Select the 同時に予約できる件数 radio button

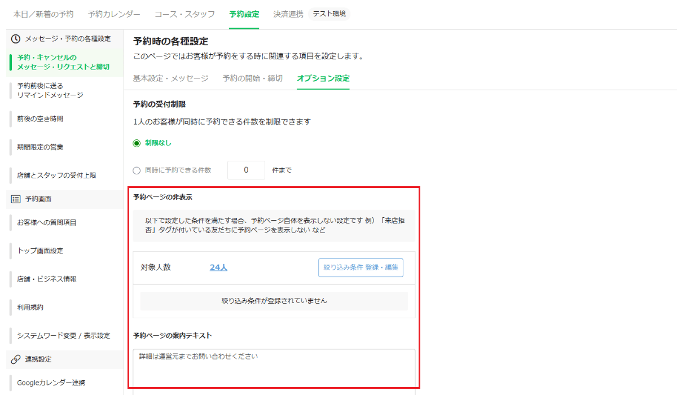(x=137, y=170)
